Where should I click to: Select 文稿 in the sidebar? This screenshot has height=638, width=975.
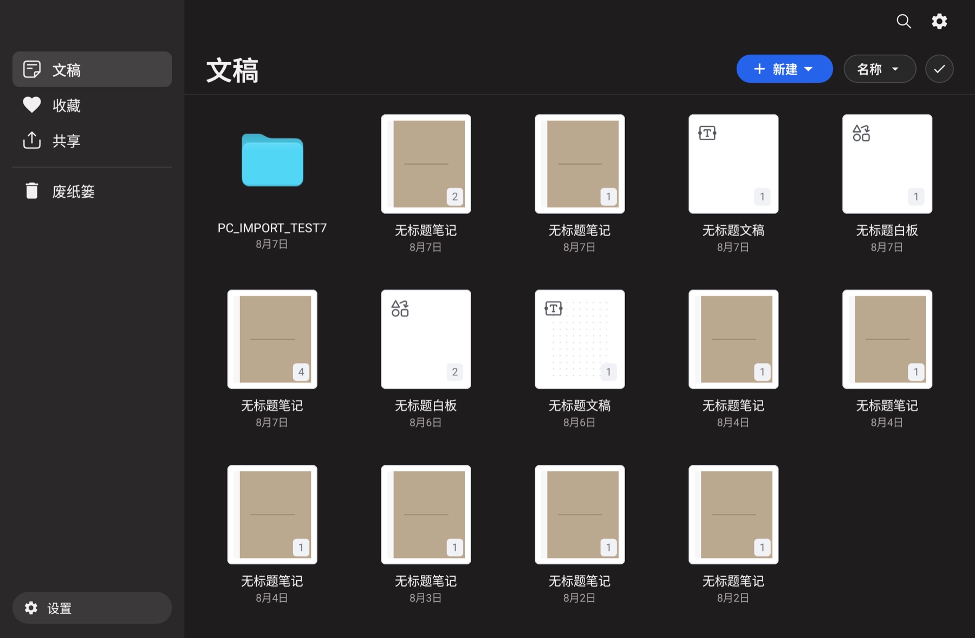[x=92, y=69]
